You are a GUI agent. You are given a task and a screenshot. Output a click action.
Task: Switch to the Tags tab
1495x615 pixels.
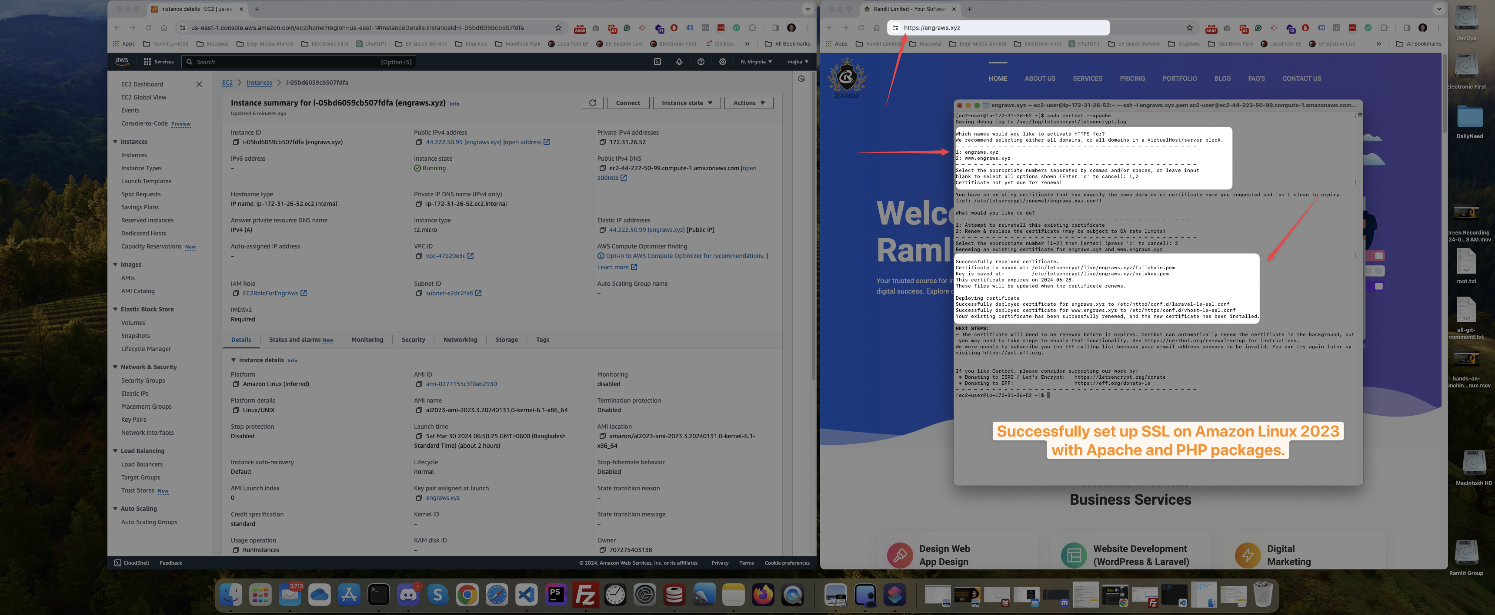[542, 340]
